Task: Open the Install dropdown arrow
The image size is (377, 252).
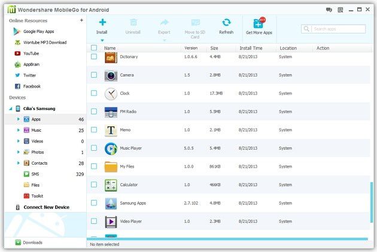Action: pyautogui.click(x=102, y=40)
